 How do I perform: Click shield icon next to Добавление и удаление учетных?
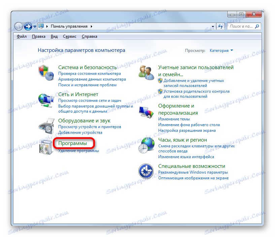(x=160, y=81)
